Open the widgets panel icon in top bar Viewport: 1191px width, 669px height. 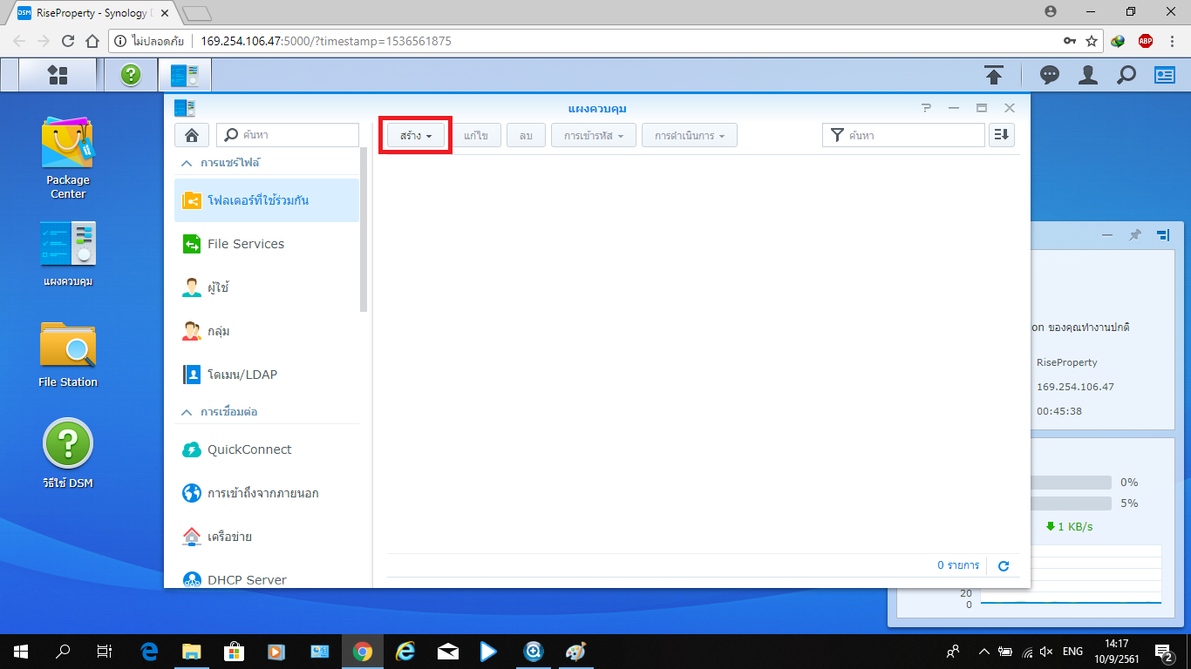[1165, 76]
